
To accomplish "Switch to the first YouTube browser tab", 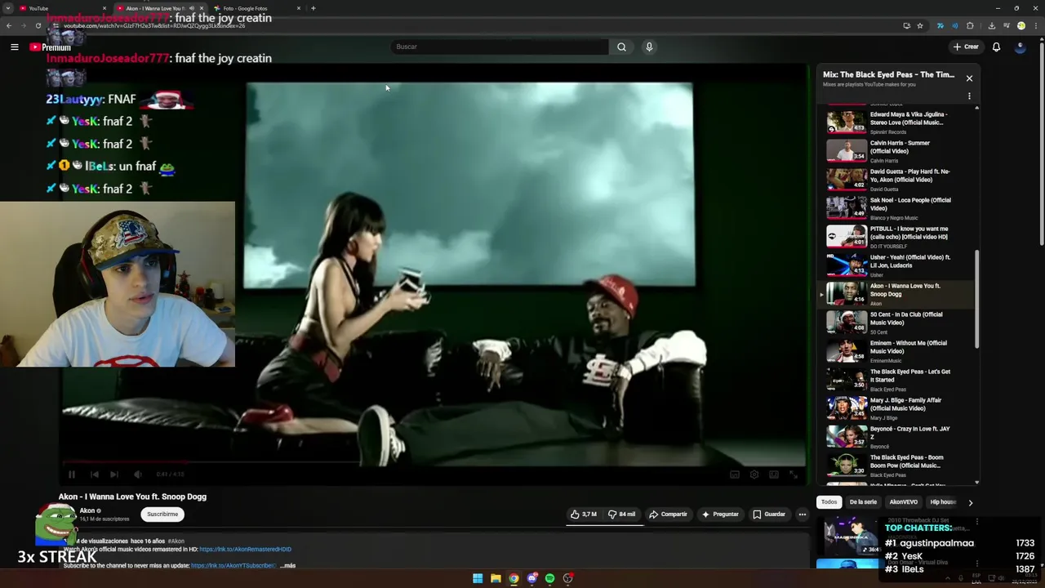I will [x=61, y=8].
